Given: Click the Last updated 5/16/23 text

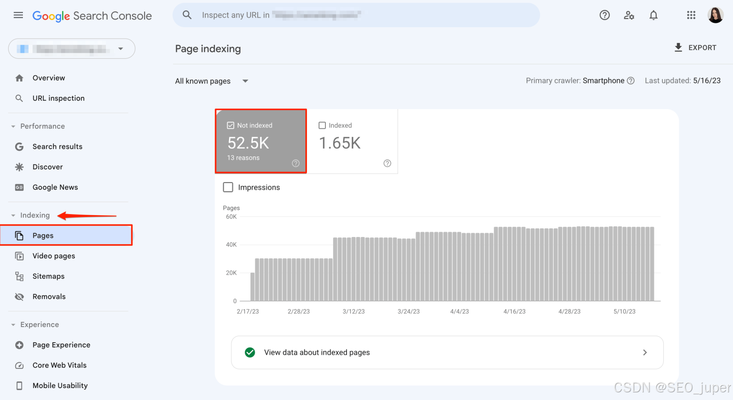Looking at the screenshot, I should (682, 81).
